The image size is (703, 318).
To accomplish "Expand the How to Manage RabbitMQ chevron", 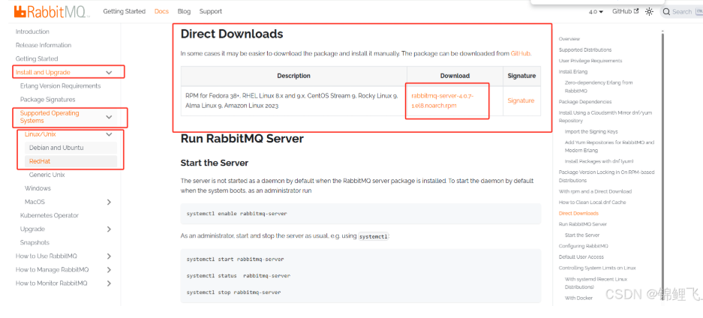I will 109,270.
